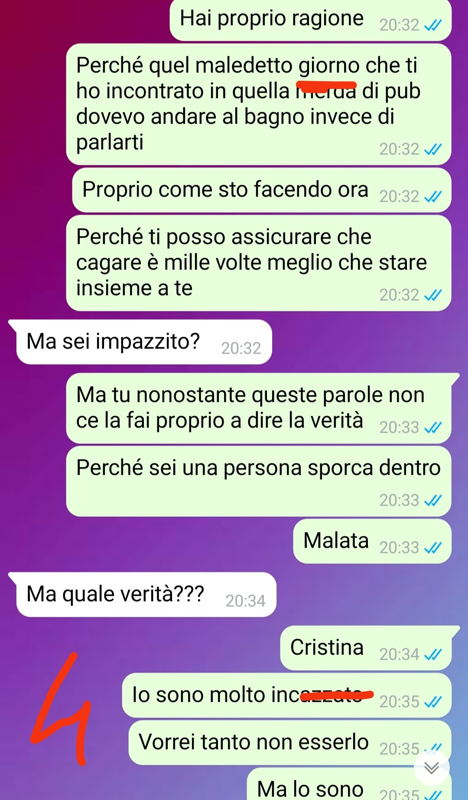Tap read checkmarks on 'Cristina' message

pos(433,654)
